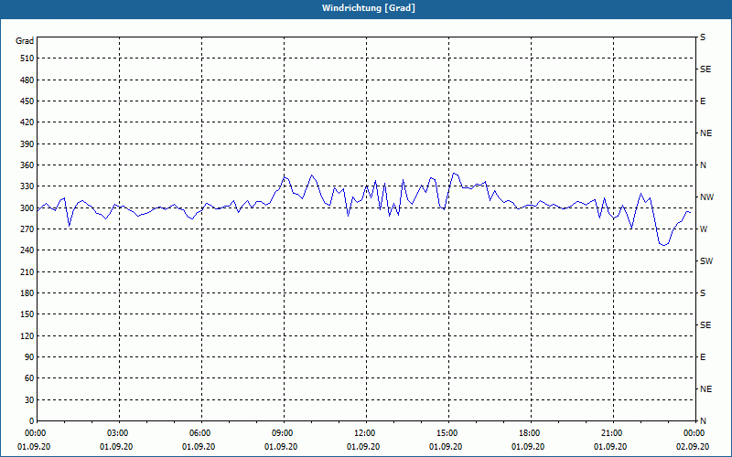Select the 12:00 time axis label
This screenshot has width=732, height=457.
point(365,433)
